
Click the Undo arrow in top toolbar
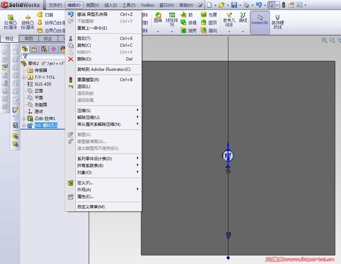[x=259, y=5]
